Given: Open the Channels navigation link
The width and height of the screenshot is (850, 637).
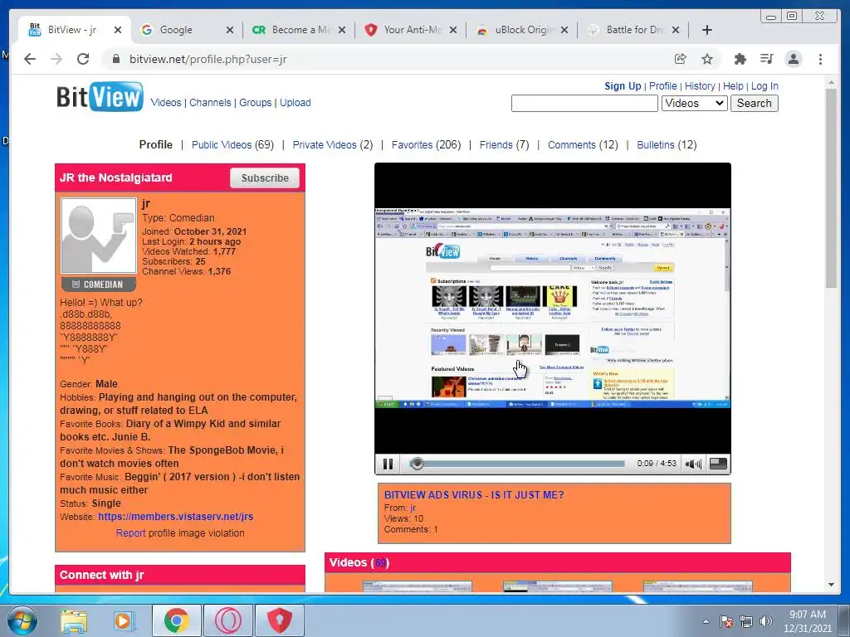Looking at the screenshot, I should [x=210, y=102].
